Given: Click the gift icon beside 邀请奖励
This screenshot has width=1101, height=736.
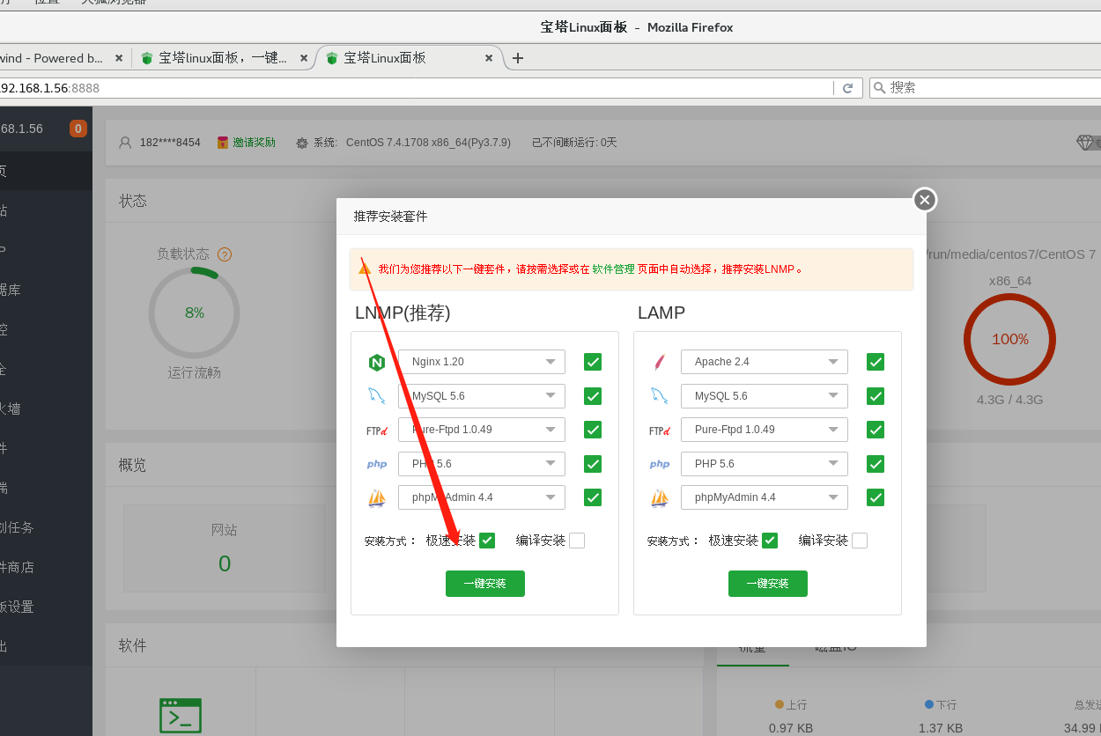Looking at the screenshot, I should point(223,143).
